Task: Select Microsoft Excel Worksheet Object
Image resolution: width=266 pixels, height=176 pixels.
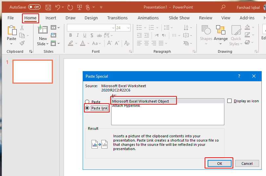Action: pos(168,101)
